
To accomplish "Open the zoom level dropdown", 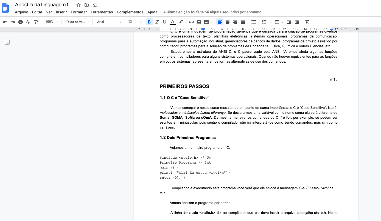I will click(52, 22).
